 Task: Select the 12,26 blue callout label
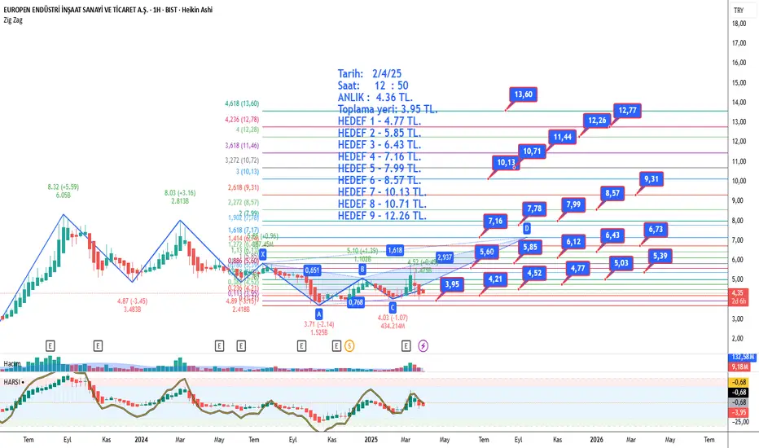(597, 120)
